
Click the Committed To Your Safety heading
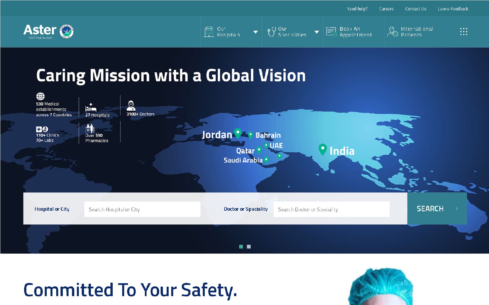click(x=130, y=290)
